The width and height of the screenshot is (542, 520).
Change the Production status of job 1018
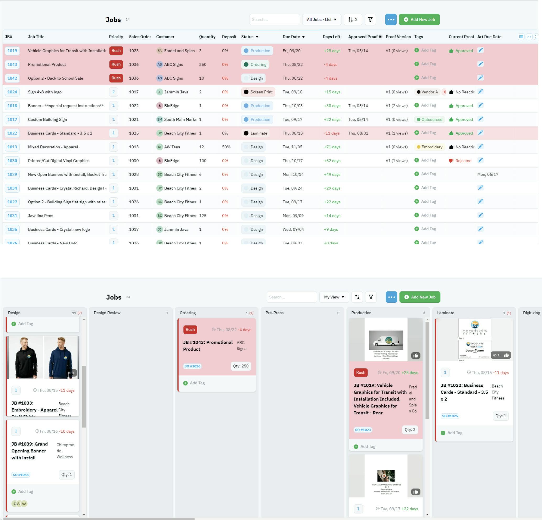pos(257,106)
